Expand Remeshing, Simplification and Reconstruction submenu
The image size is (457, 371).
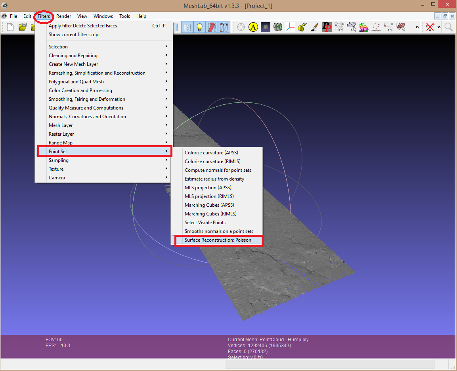click(104, 73)
